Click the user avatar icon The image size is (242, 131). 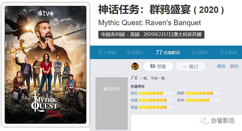[135, 66]
